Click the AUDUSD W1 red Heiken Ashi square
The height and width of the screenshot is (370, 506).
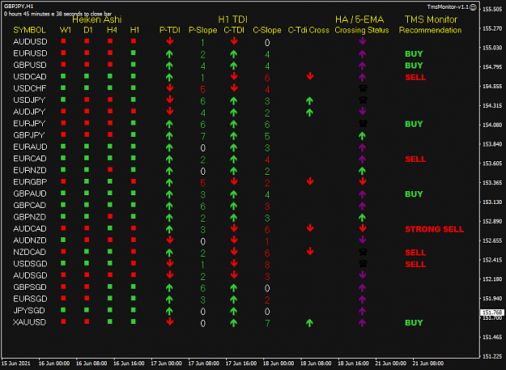coord(63,41)
